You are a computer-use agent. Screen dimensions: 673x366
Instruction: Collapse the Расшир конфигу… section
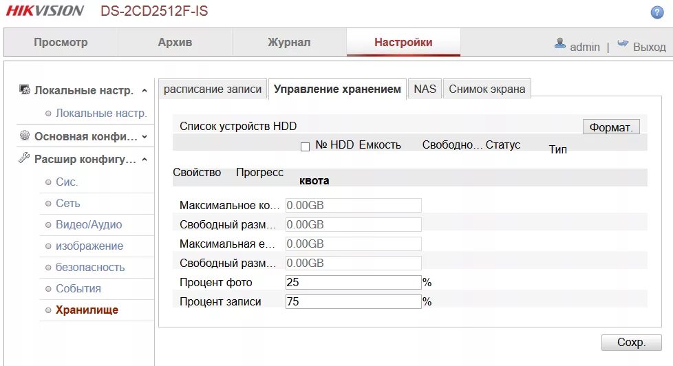point(145,160)
